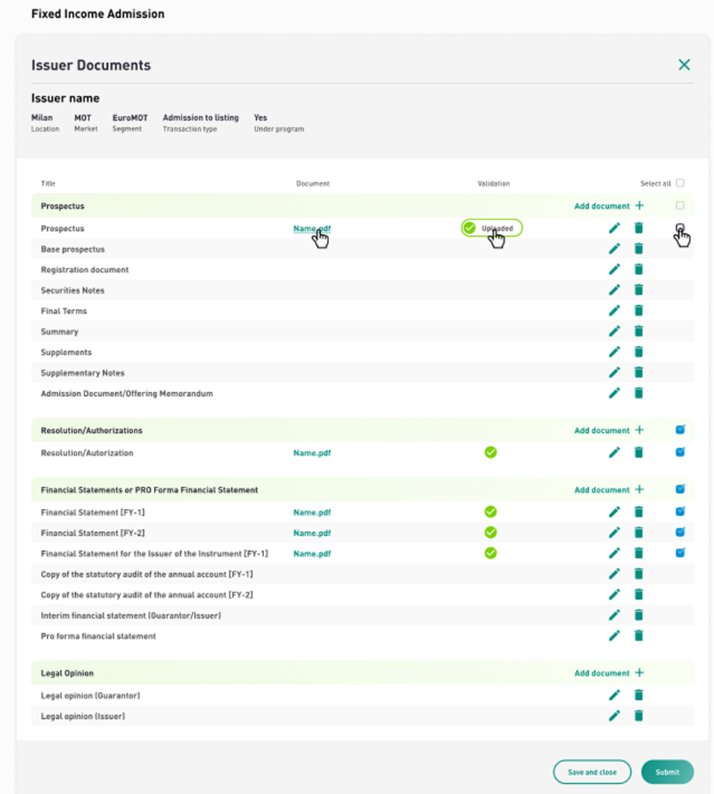Edit the Supplementary Notes row

pos(614,372)
